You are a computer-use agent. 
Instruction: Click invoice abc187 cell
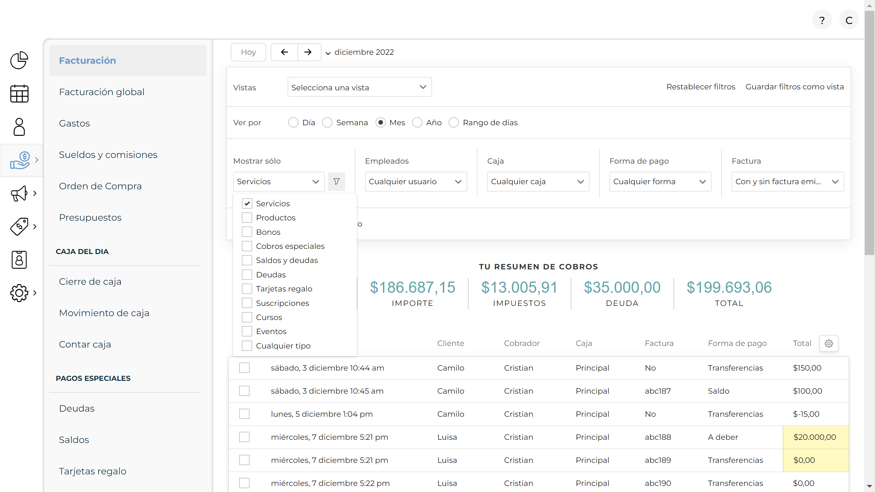658,391
